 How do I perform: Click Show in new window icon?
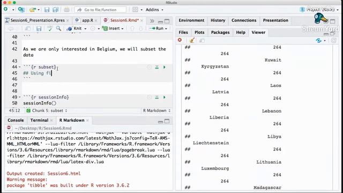27,28
